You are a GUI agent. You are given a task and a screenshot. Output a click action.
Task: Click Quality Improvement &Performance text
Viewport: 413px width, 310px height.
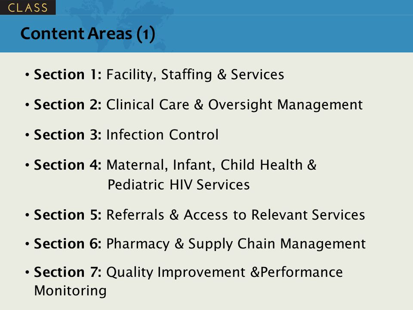tap(225, 272)
